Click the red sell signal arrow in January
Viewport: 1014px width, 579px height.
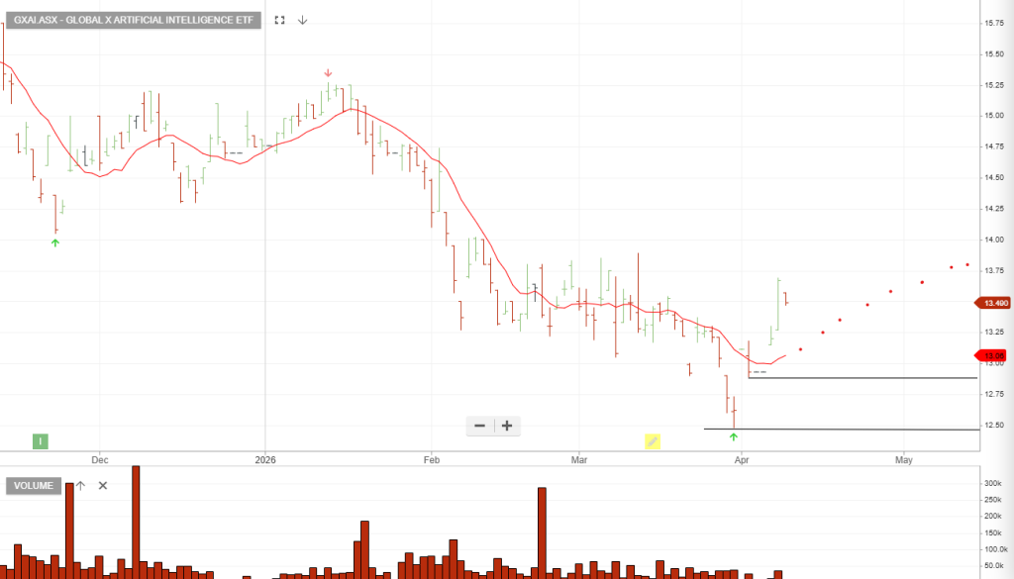tap(329, 72)
